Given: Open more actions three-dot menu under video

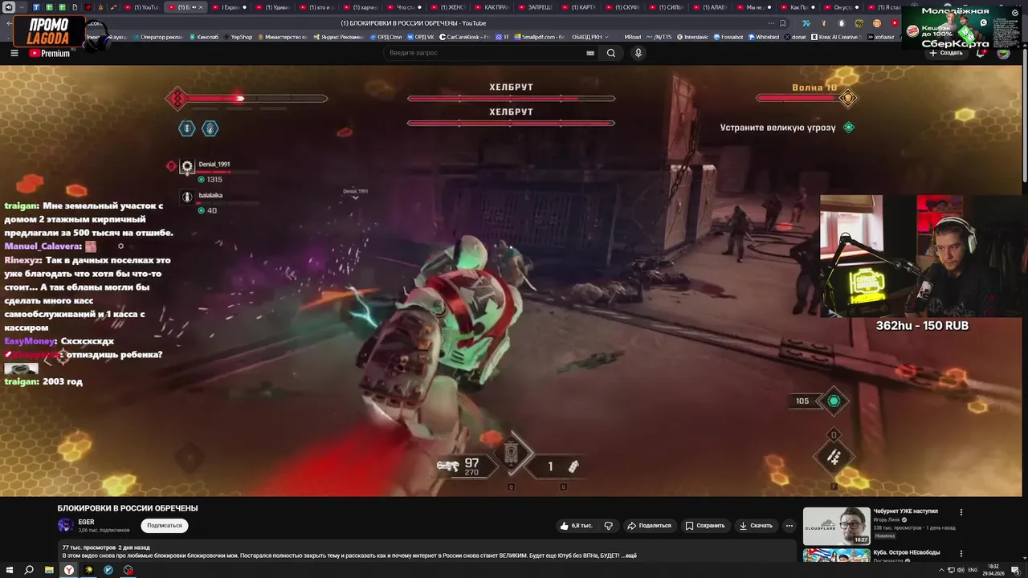Looking at the screenshot, I should pos(789,526).
